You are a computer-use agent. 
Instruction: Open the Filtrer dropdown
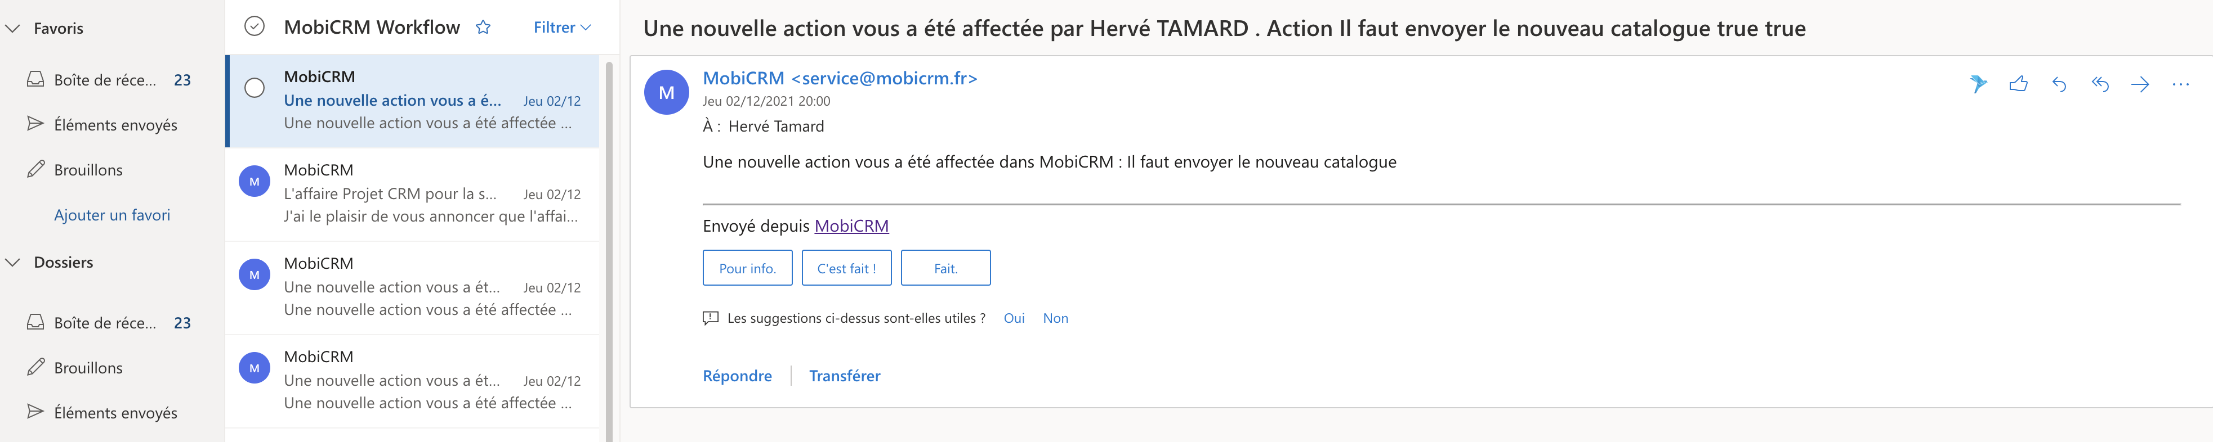562,28
